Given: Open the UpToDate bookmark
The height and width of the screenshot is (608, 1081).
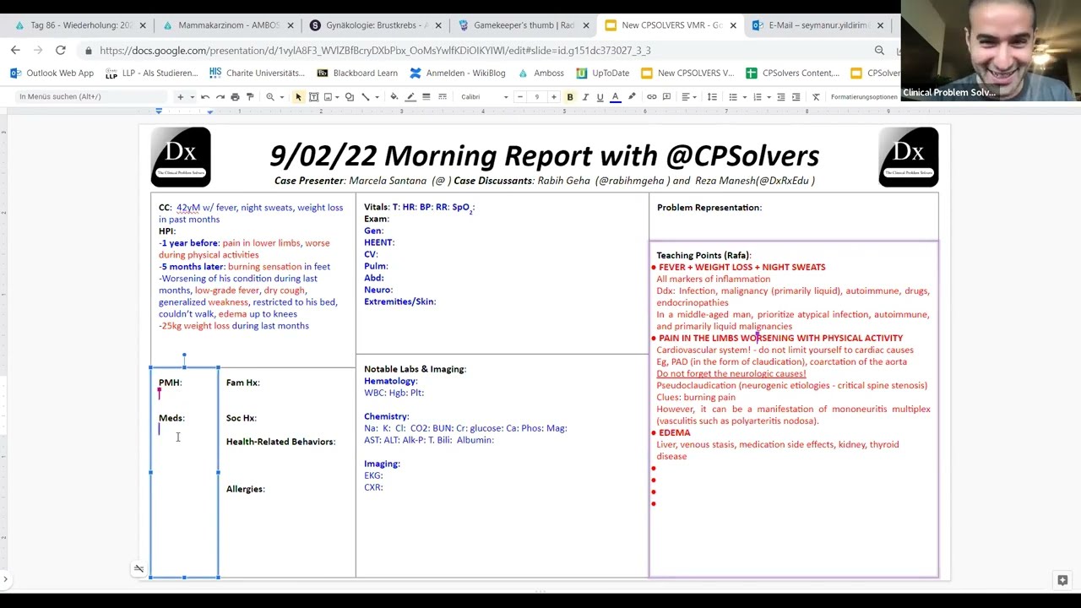Looking at the screenshot, I should coord(603,73).
